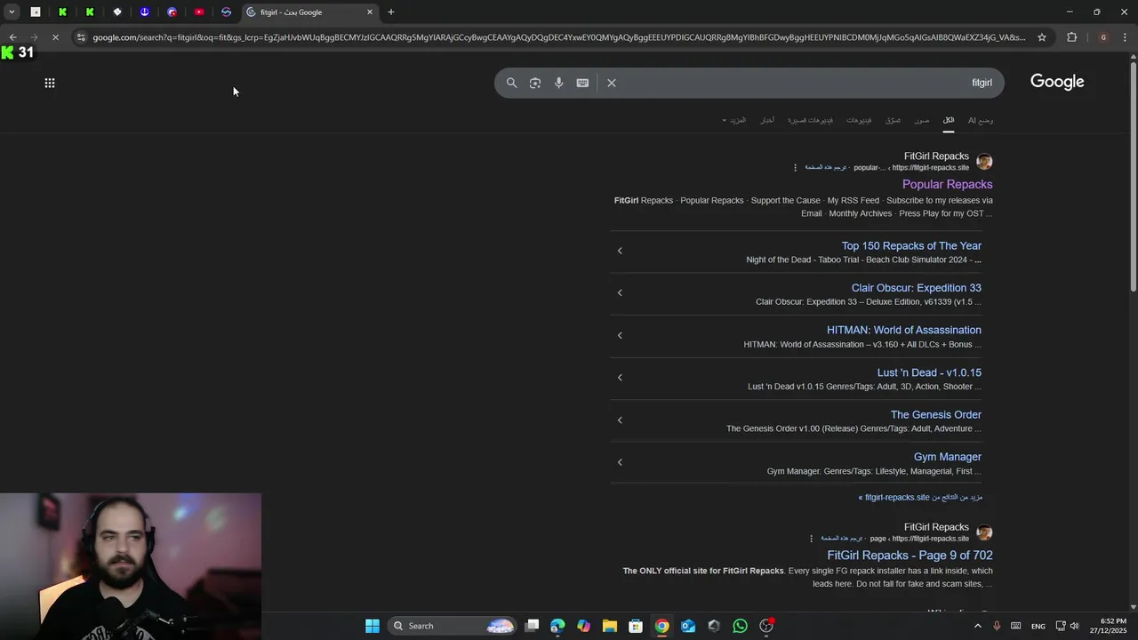Expand the Gym Manager row chevron
This screenshot has height=640, width=1138.
point(620,461)
